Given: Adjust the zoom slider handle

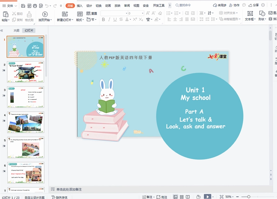Looking at the screenshot, I should pyautogui.click(x=249, y=197).
